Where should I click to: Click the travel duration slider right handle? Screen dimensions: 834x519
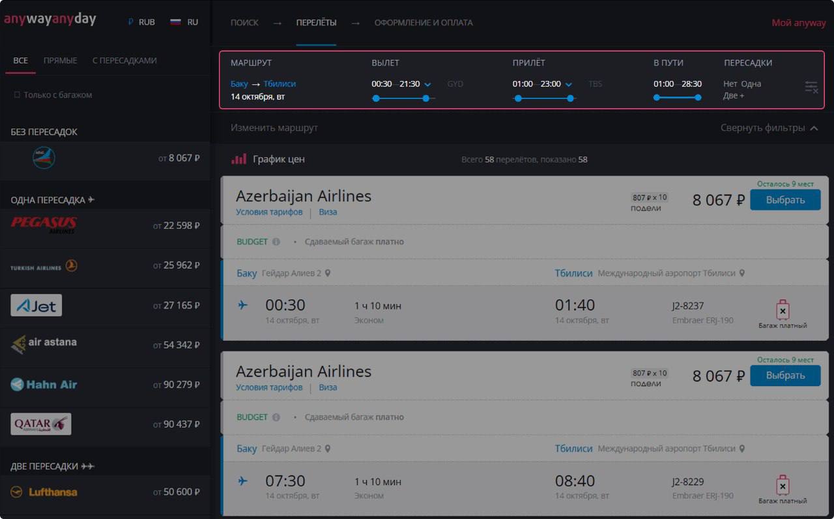click(x=698, y=98)
